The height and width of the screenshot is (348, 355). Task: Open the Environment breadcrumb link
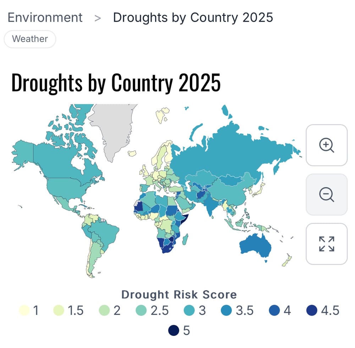[x=45, y=17]
